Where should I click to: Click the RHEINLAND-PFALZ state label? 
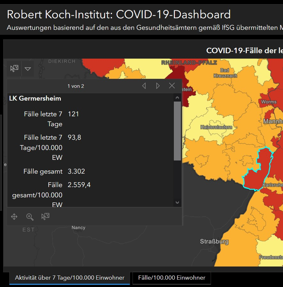tap(189, 62)
